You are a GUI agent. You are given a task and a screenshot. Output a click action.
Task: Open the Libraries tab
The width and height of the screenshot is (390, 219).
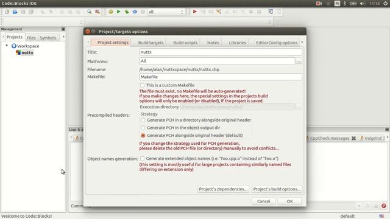coord(237,43)
